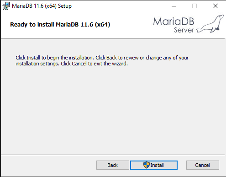Close the MariaDB Setup window
Image resolution: width=226 pixels, height=177 pixels.
215,6
